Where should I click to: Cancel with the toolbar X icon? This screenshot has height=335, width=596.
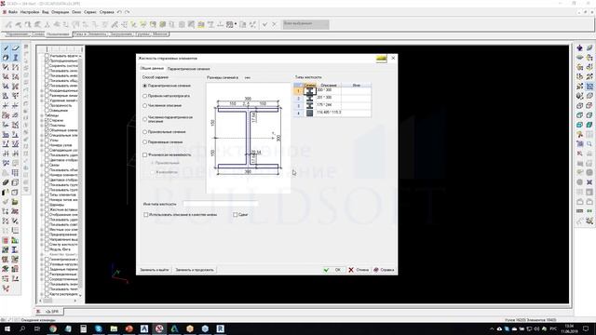(x=274, y=24)
